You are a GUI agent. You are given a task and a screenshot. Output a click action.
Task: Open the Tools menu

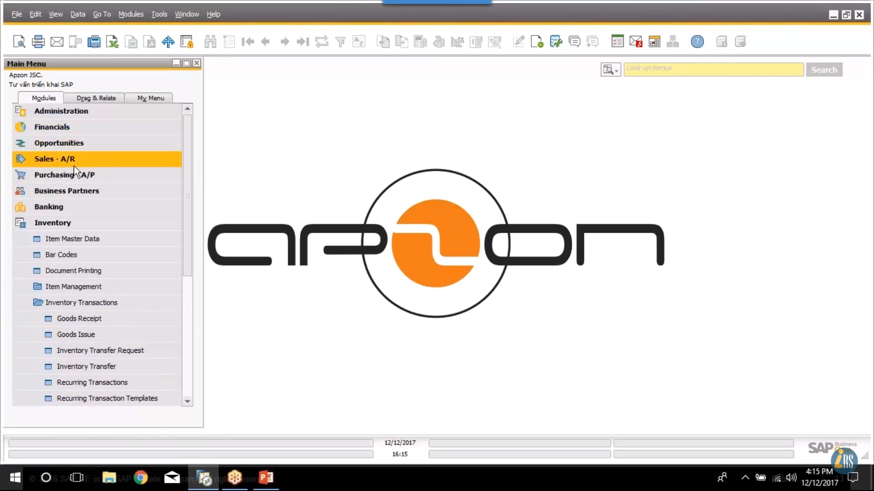pos(159,14)
